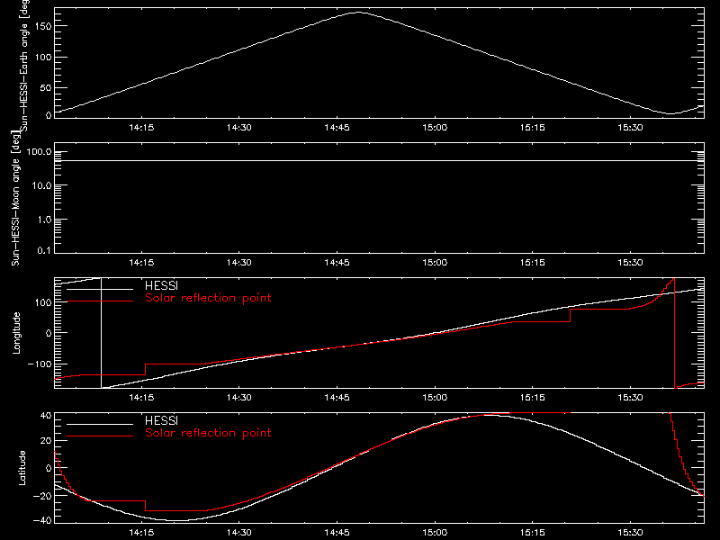Click the 0 tick on Longitude axis

(49, 333)
